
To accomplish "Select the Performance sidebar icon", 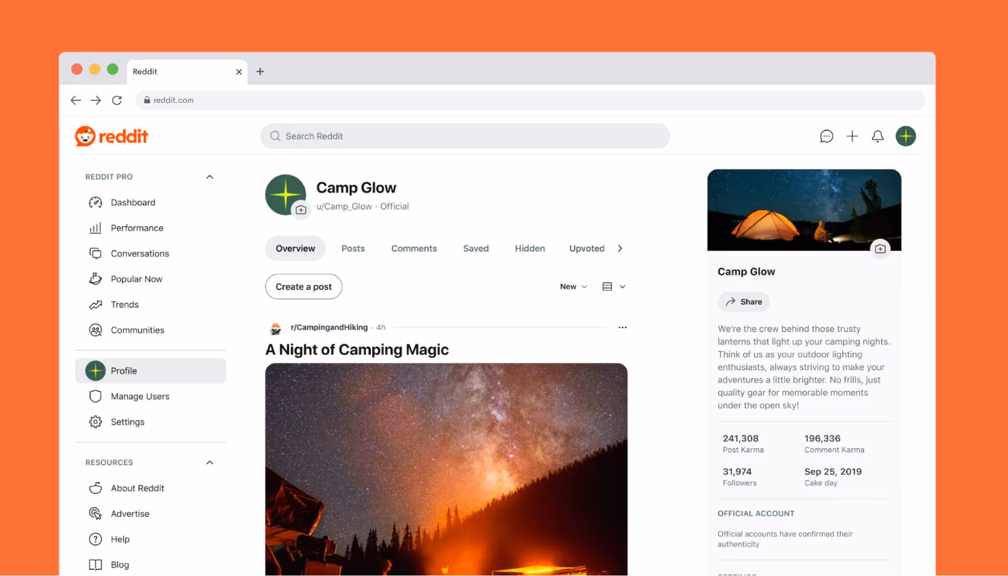I will [x=95, y=228].
